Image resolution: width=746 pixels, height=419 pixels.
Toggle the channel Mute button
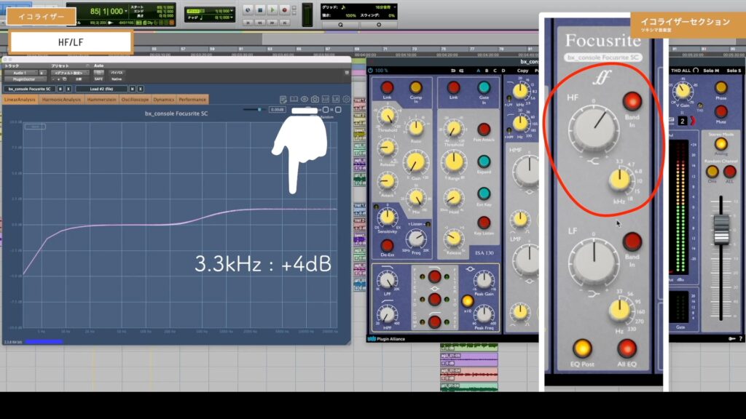pos(721,111)
